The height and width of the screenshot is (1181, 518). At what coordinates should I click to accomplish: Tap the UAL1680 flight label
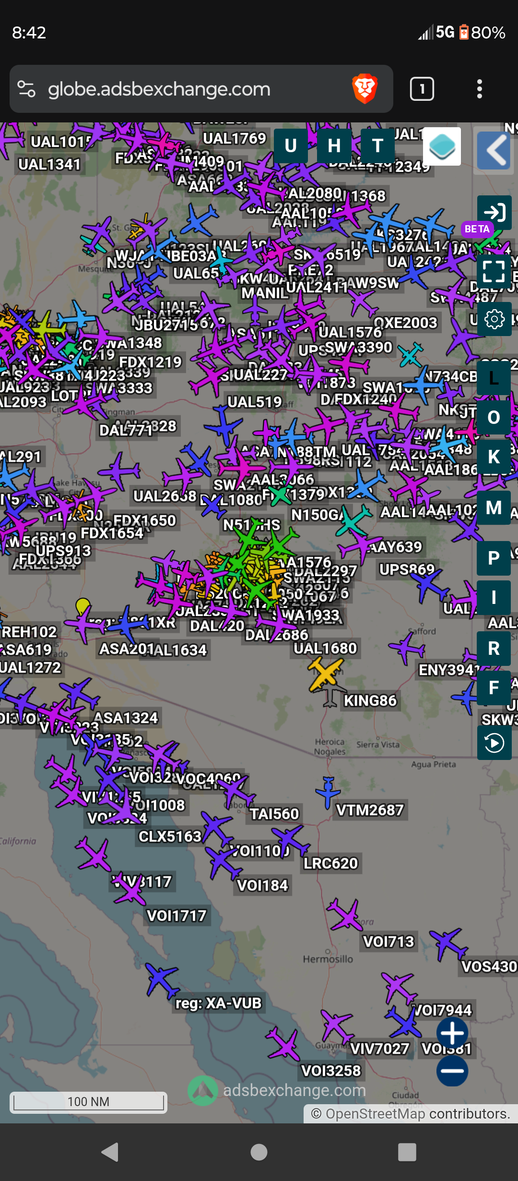coord(325,648)
